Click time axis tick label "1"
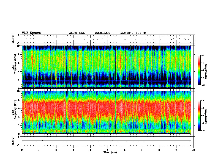The width and height of the screenshot is (218, 168). coord(39,150)
